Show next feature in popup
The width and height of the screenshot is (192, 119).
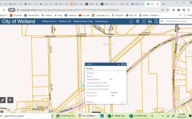[119, 64]
